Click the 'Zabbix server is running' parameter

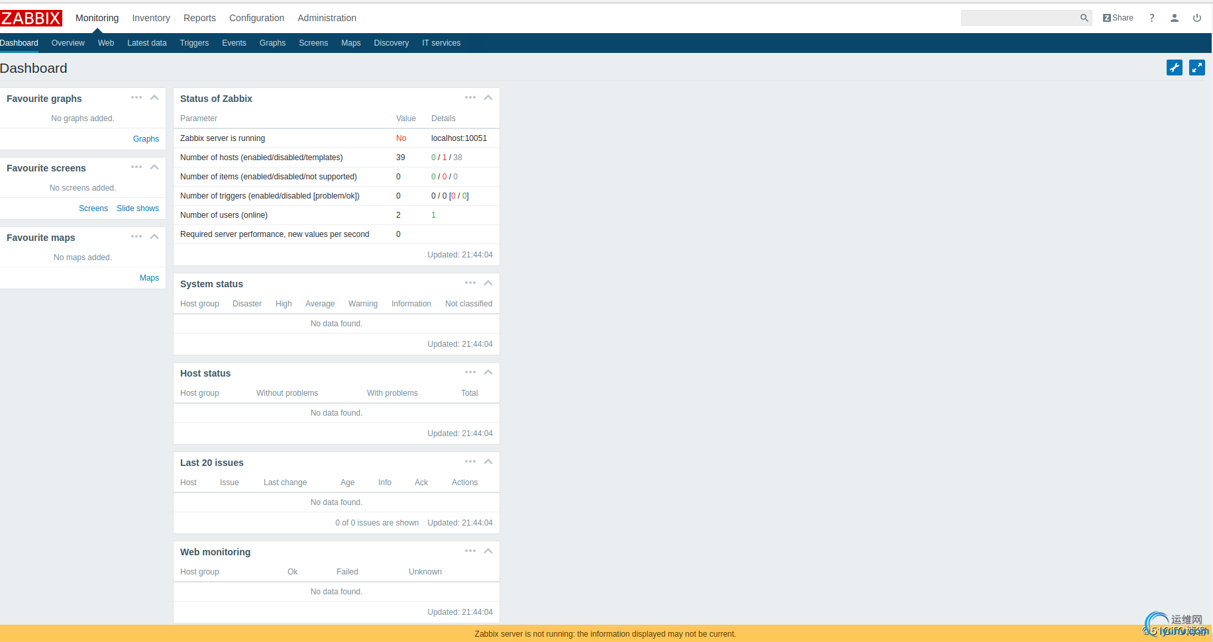[x=223, y=138]
